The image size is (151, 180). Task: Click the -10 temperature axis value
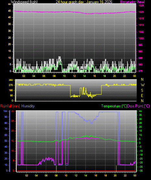(141, 151)
